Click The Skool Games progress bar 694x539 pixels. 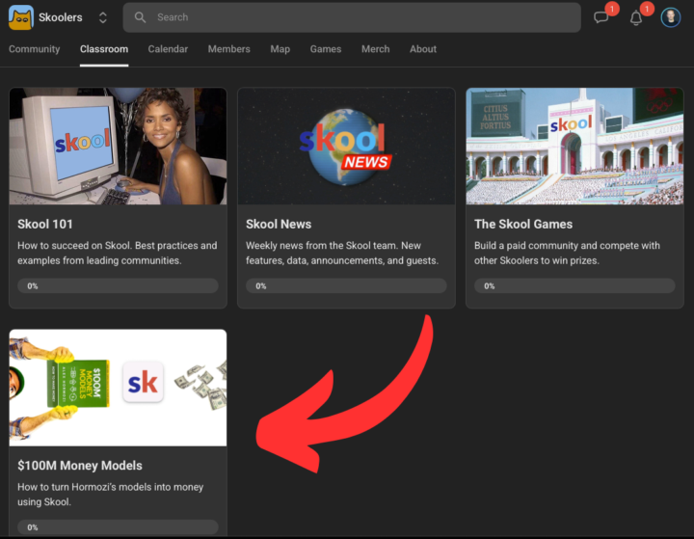pos(574,285)
